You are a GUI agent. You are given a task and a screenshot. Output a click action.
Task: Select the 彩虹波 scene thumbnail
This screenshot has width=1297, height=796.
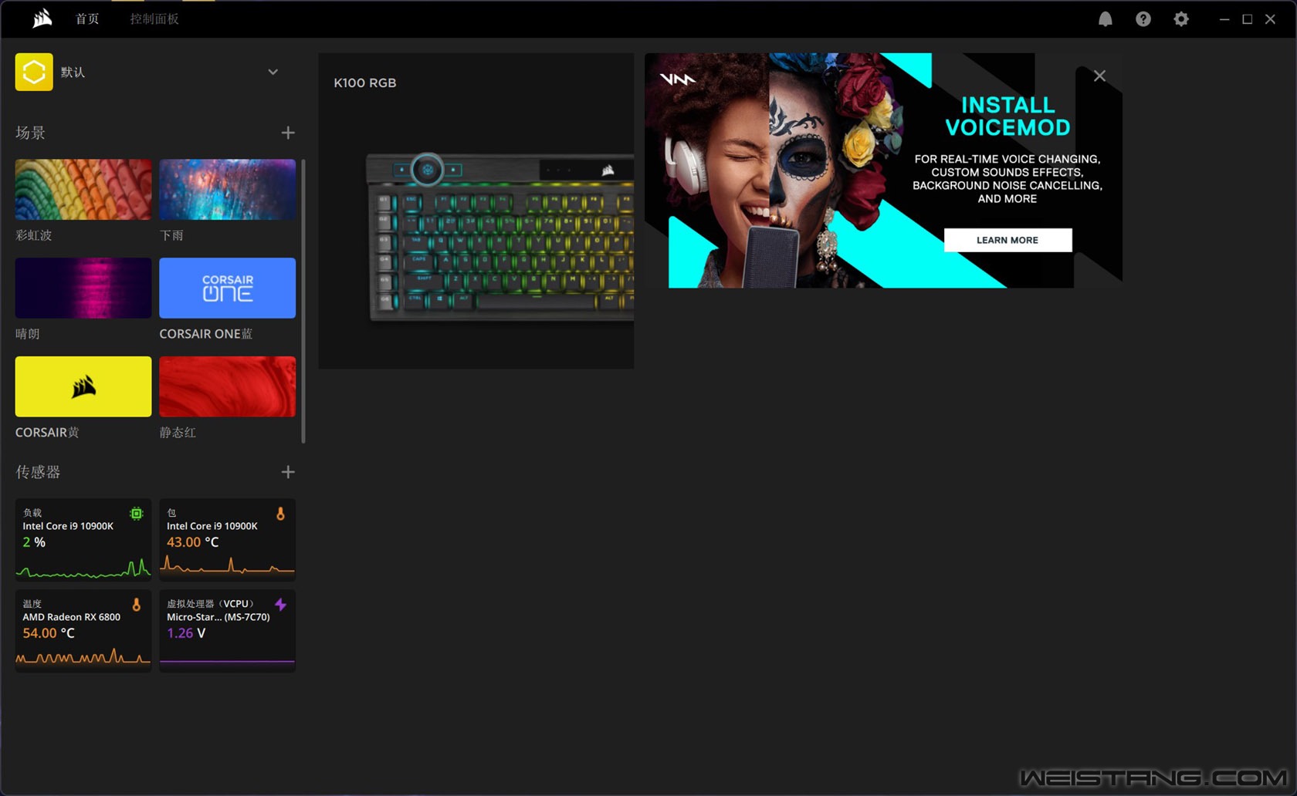83,190
